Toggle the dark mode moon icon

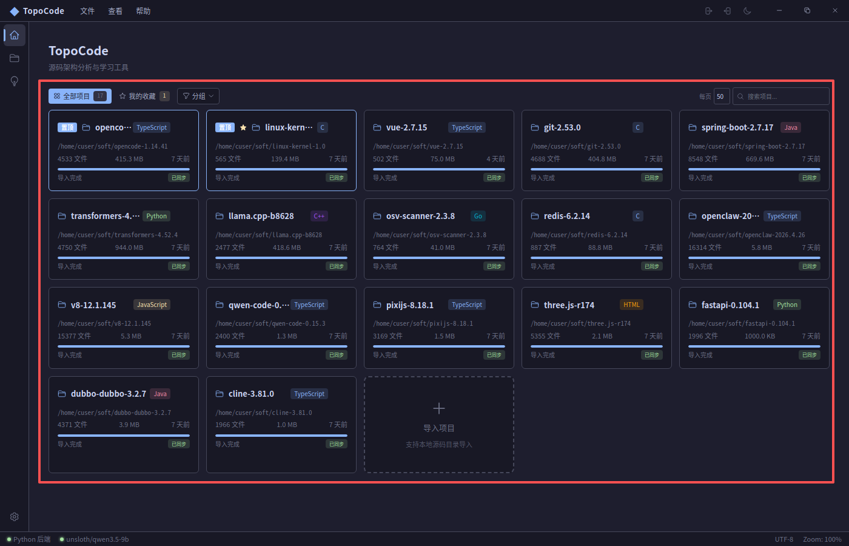[747, 11]
